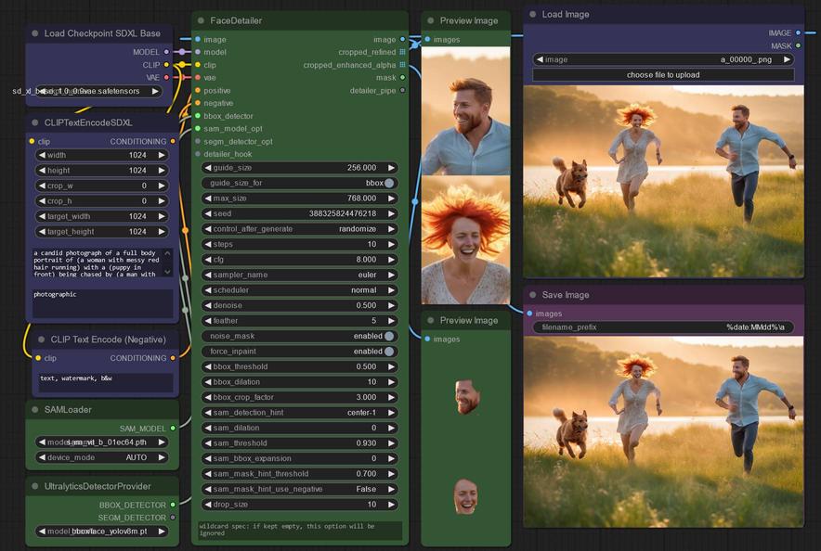Open the SAMLoader model_name selector

pos(101,442)
